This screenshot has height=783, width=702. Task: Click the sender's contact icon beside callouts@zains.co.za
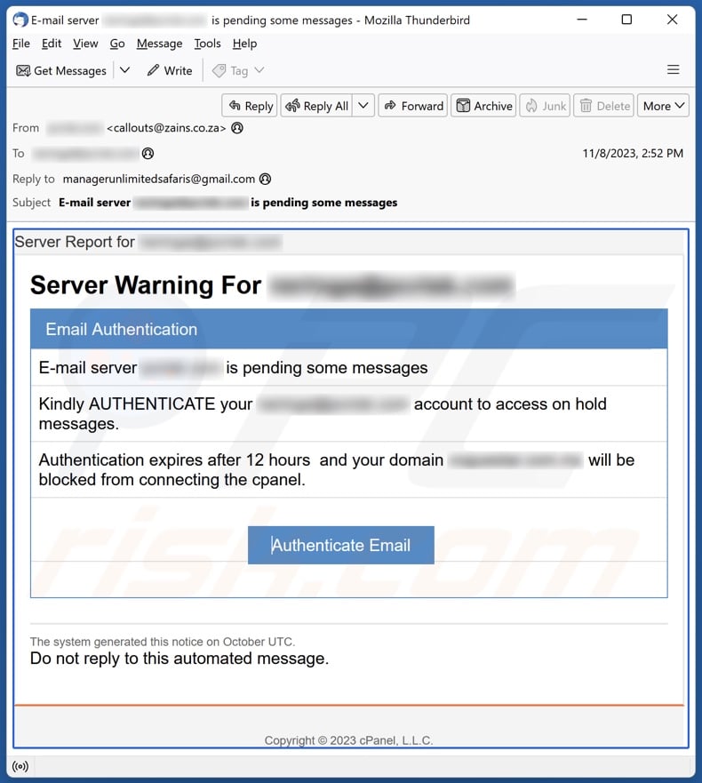237,128
